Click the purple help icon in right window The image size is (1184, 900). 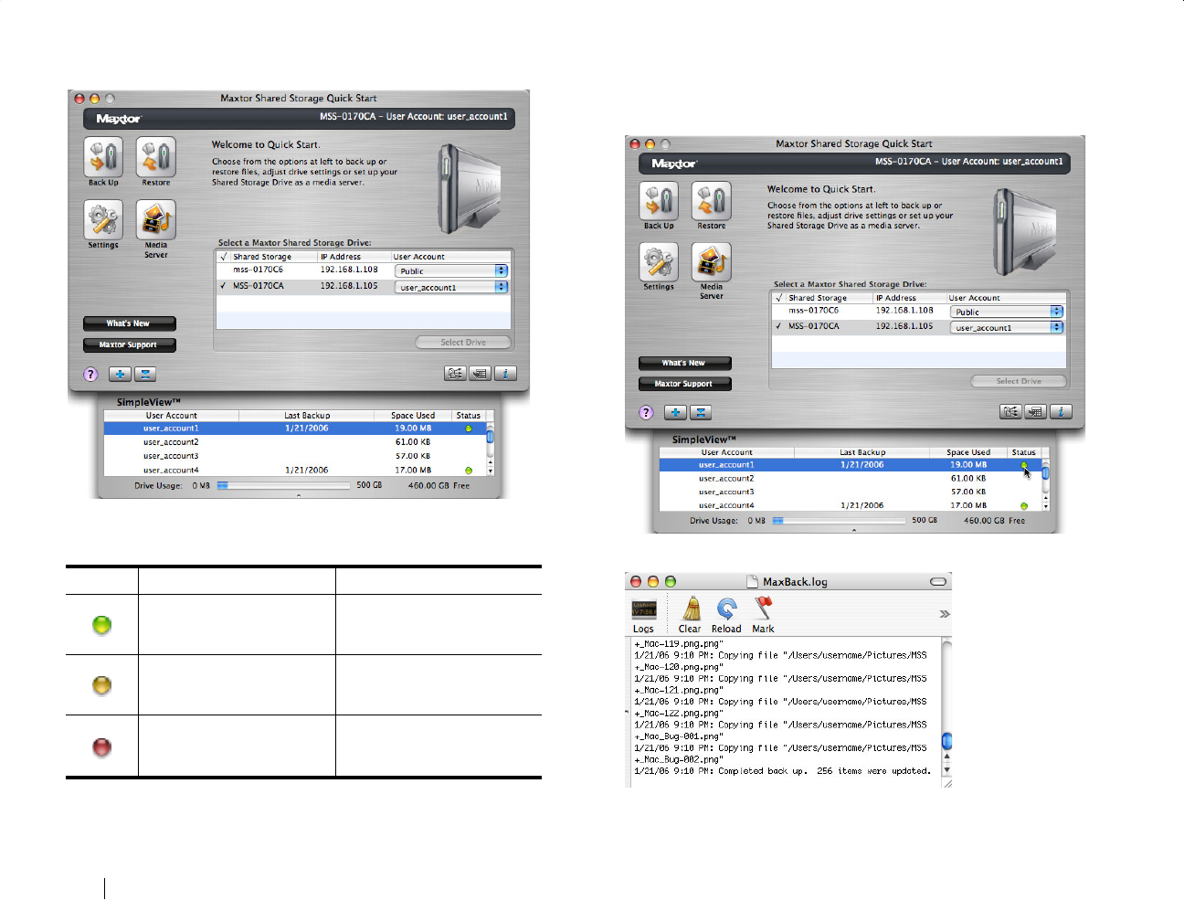(x=646, y=412)
